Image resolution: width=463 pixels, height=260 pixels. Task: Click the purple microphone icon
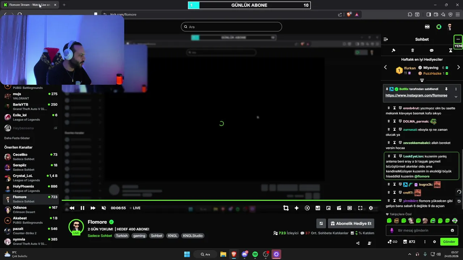pyautogui.click(x=391, y=230)
